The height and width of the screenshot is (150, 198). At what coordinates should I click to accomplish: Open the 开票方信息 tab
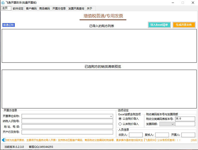tap(59, 9)
